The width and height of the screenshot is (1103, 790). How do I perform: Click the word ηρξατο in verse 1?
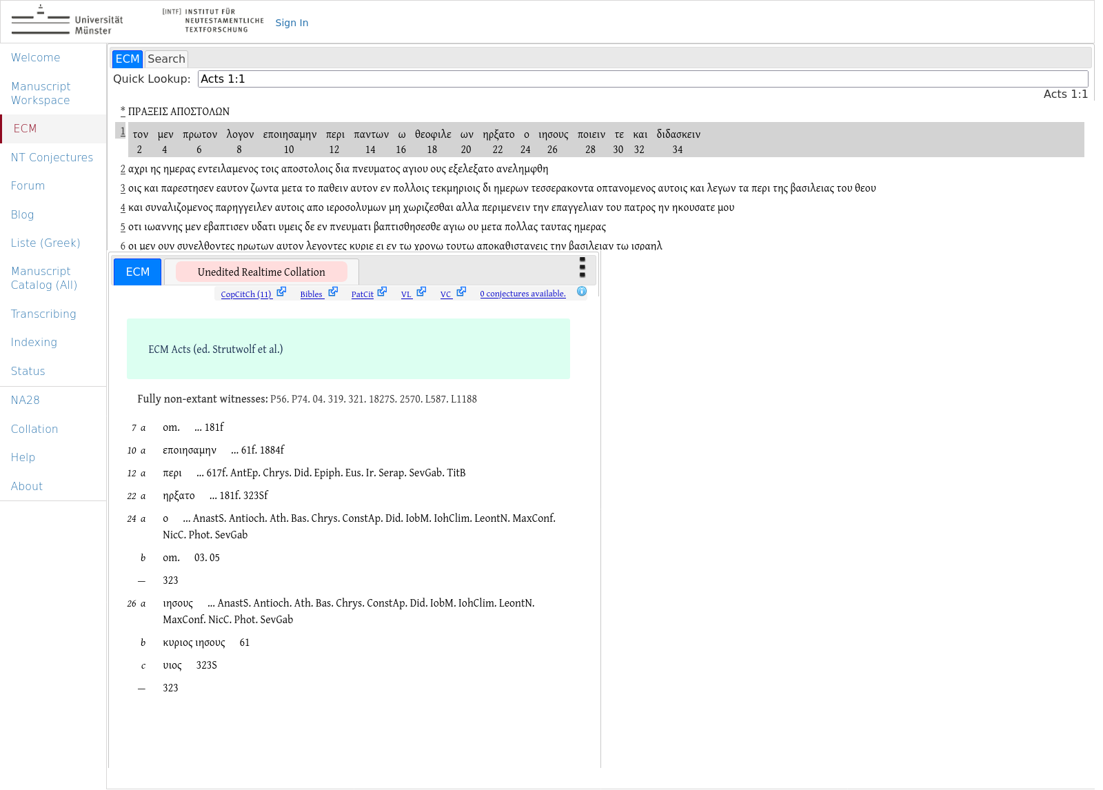[x=498, y=134]
